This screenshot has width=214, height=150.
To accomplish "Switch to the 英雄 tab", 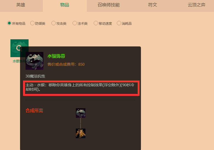I will click(x=21, y=5).
